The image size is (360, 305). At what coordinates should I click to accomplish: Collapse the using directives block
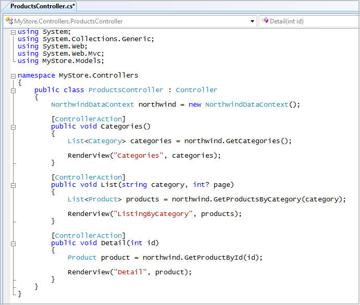click(x=14, y=32)
